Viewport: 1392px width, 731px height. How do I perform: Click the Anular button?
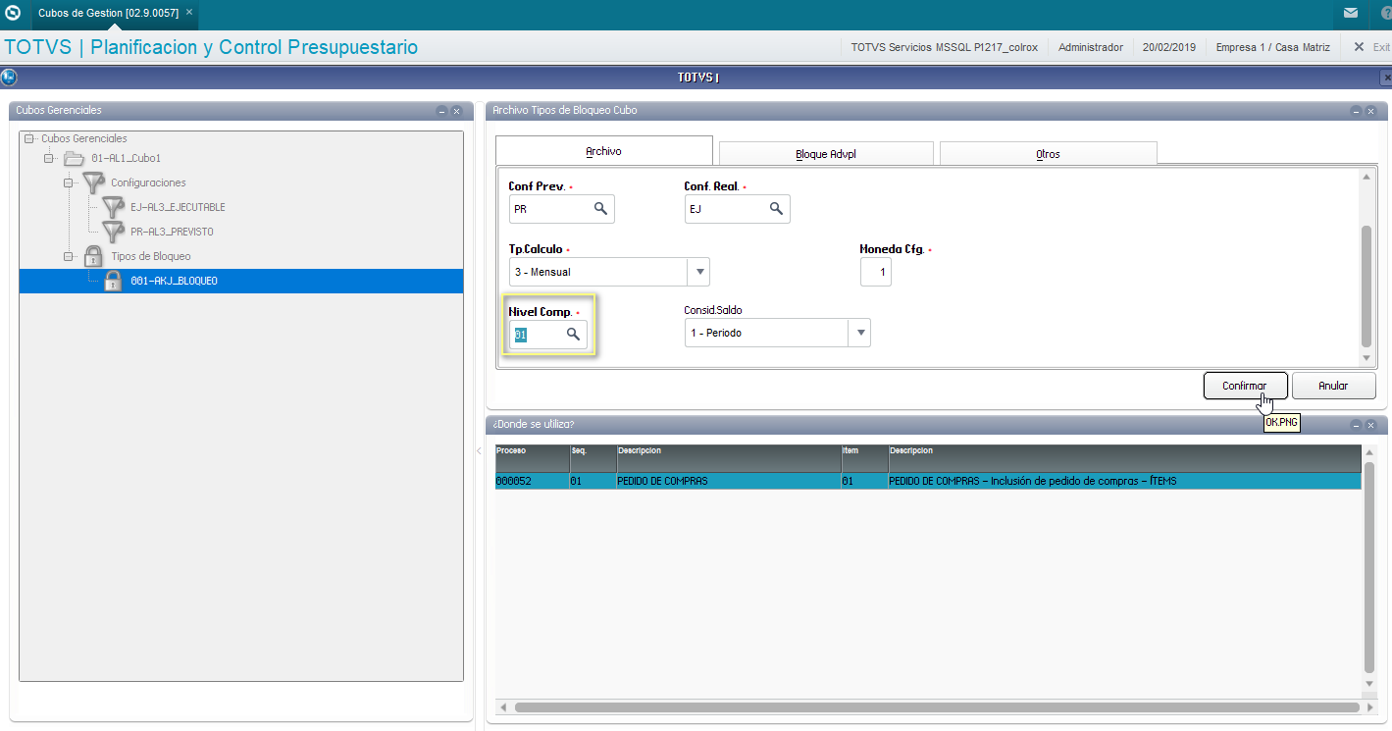(x=1333, y=386)
